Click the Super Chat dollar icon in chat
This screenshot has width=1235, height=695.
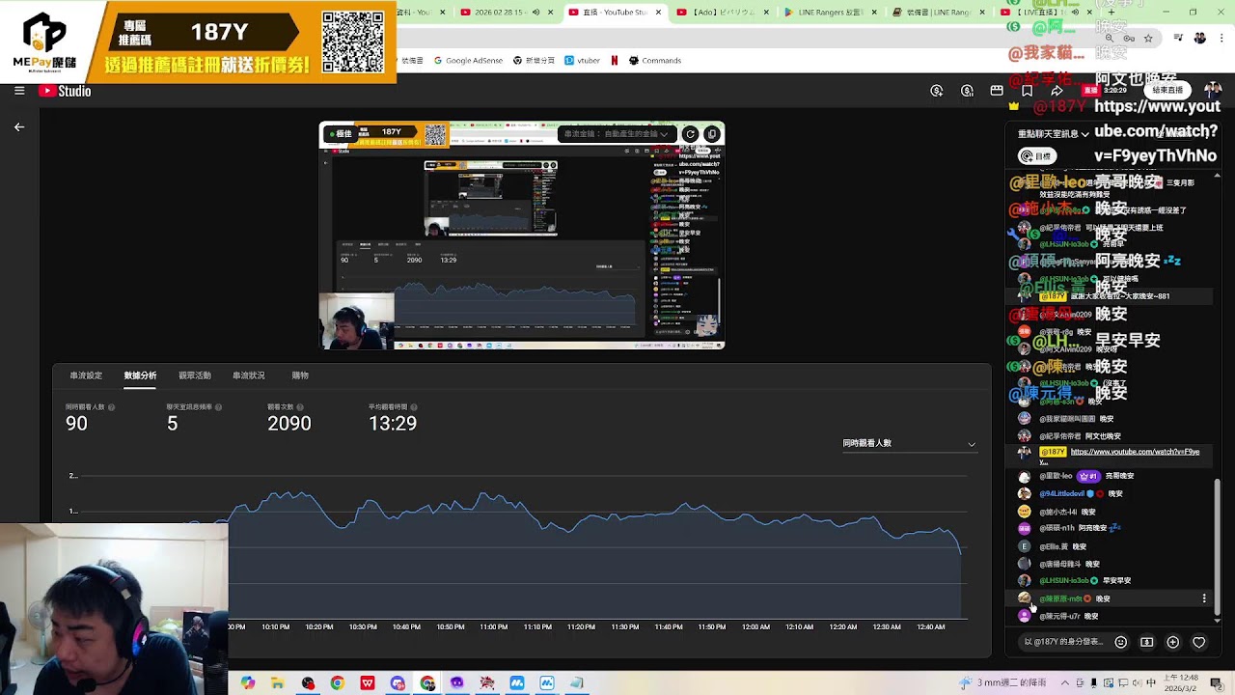pos(1146,642)
